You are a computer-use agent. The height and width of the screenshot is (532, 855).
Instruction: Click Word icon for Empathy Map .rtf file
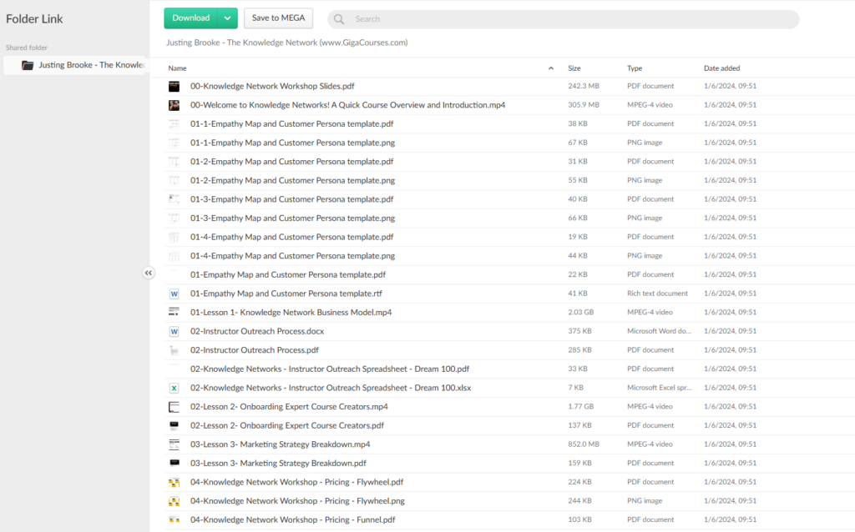coord(174,294)
